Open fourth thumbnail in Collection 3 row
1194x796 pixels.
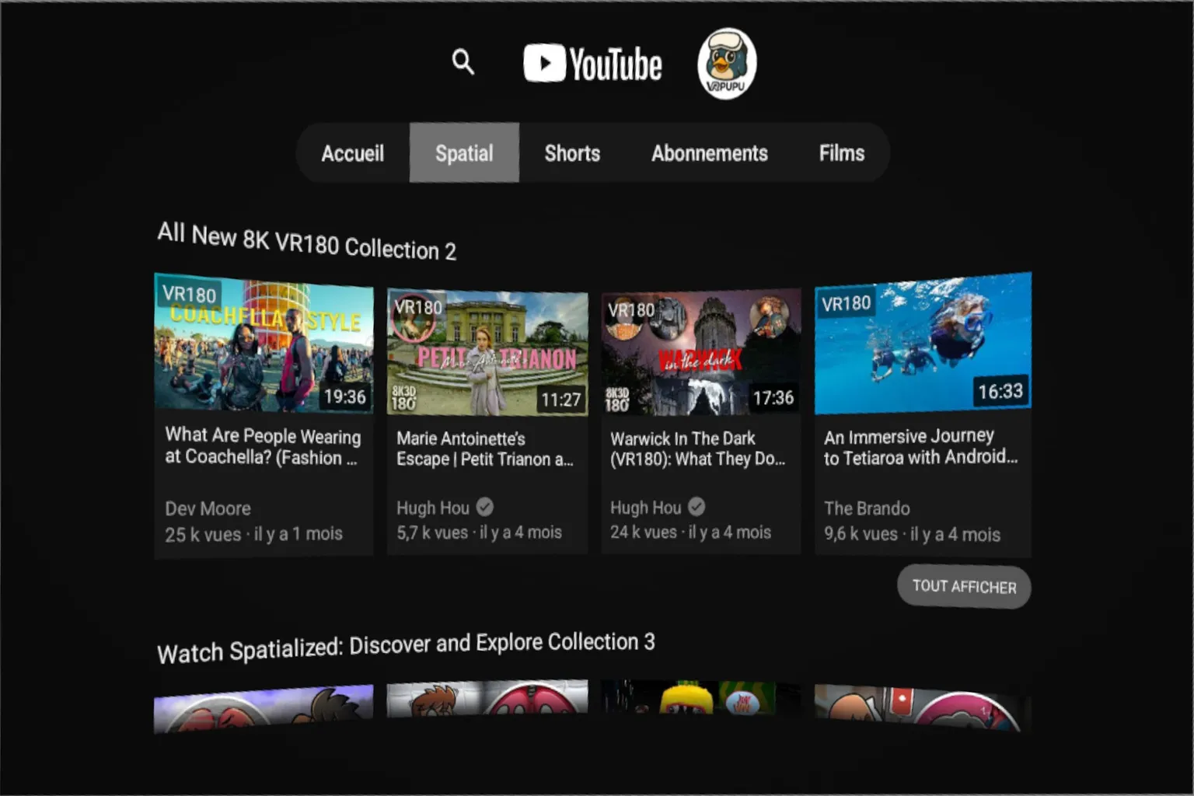click(x=923, y=707)
